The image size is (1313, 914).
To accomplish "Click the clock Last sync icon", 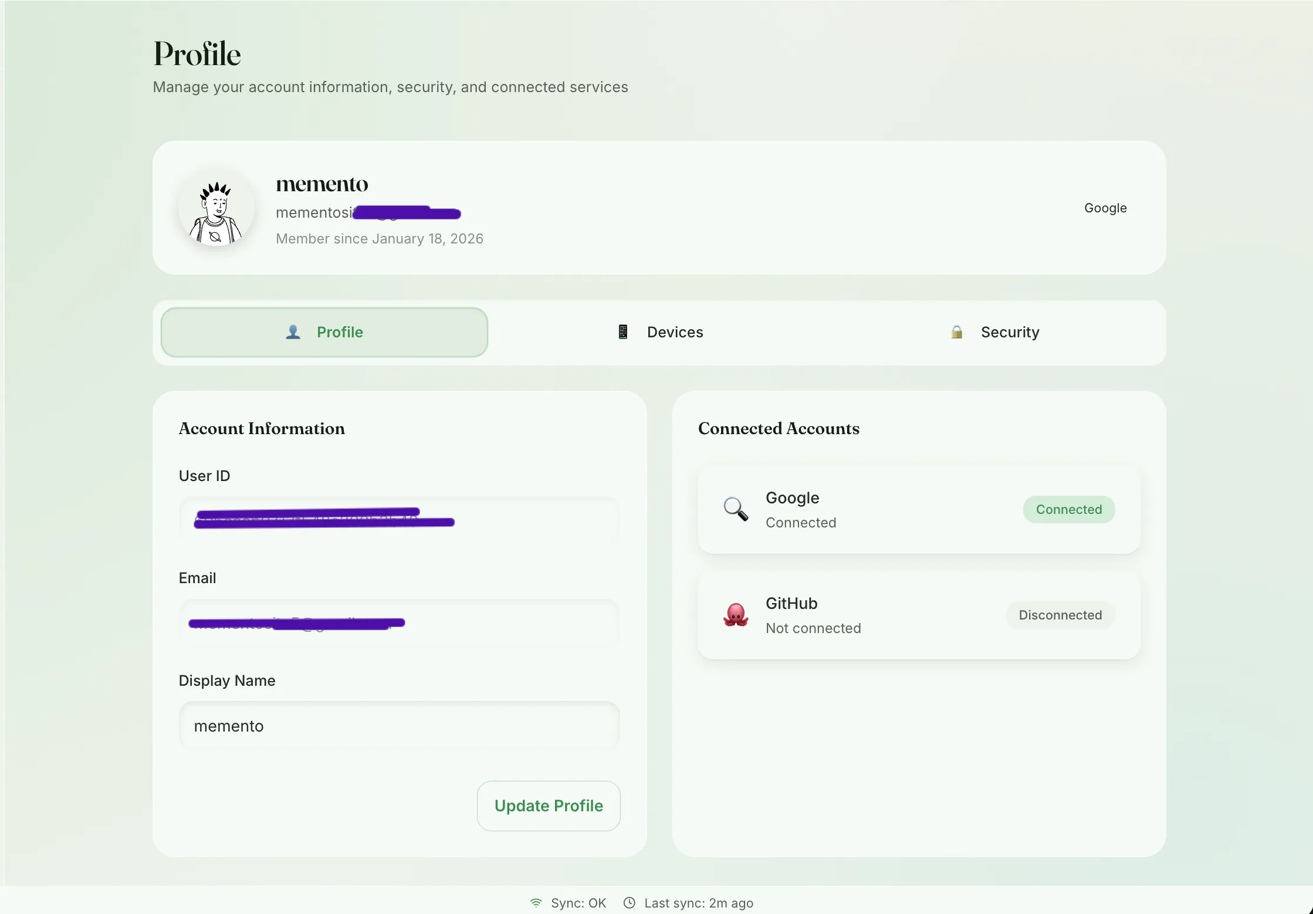I will [x=629, y=903].
